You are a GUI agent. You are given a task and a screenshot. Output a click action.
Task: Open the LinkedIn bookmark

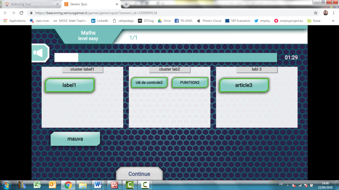coord(100,21)
